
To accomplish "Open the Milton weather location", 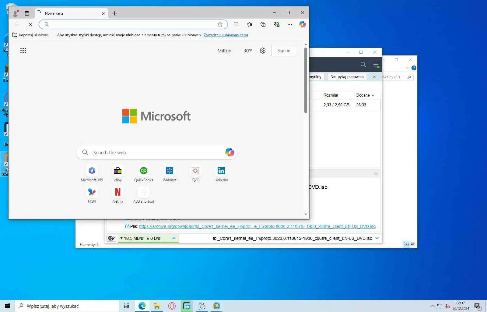I will [x=224, y=51].
